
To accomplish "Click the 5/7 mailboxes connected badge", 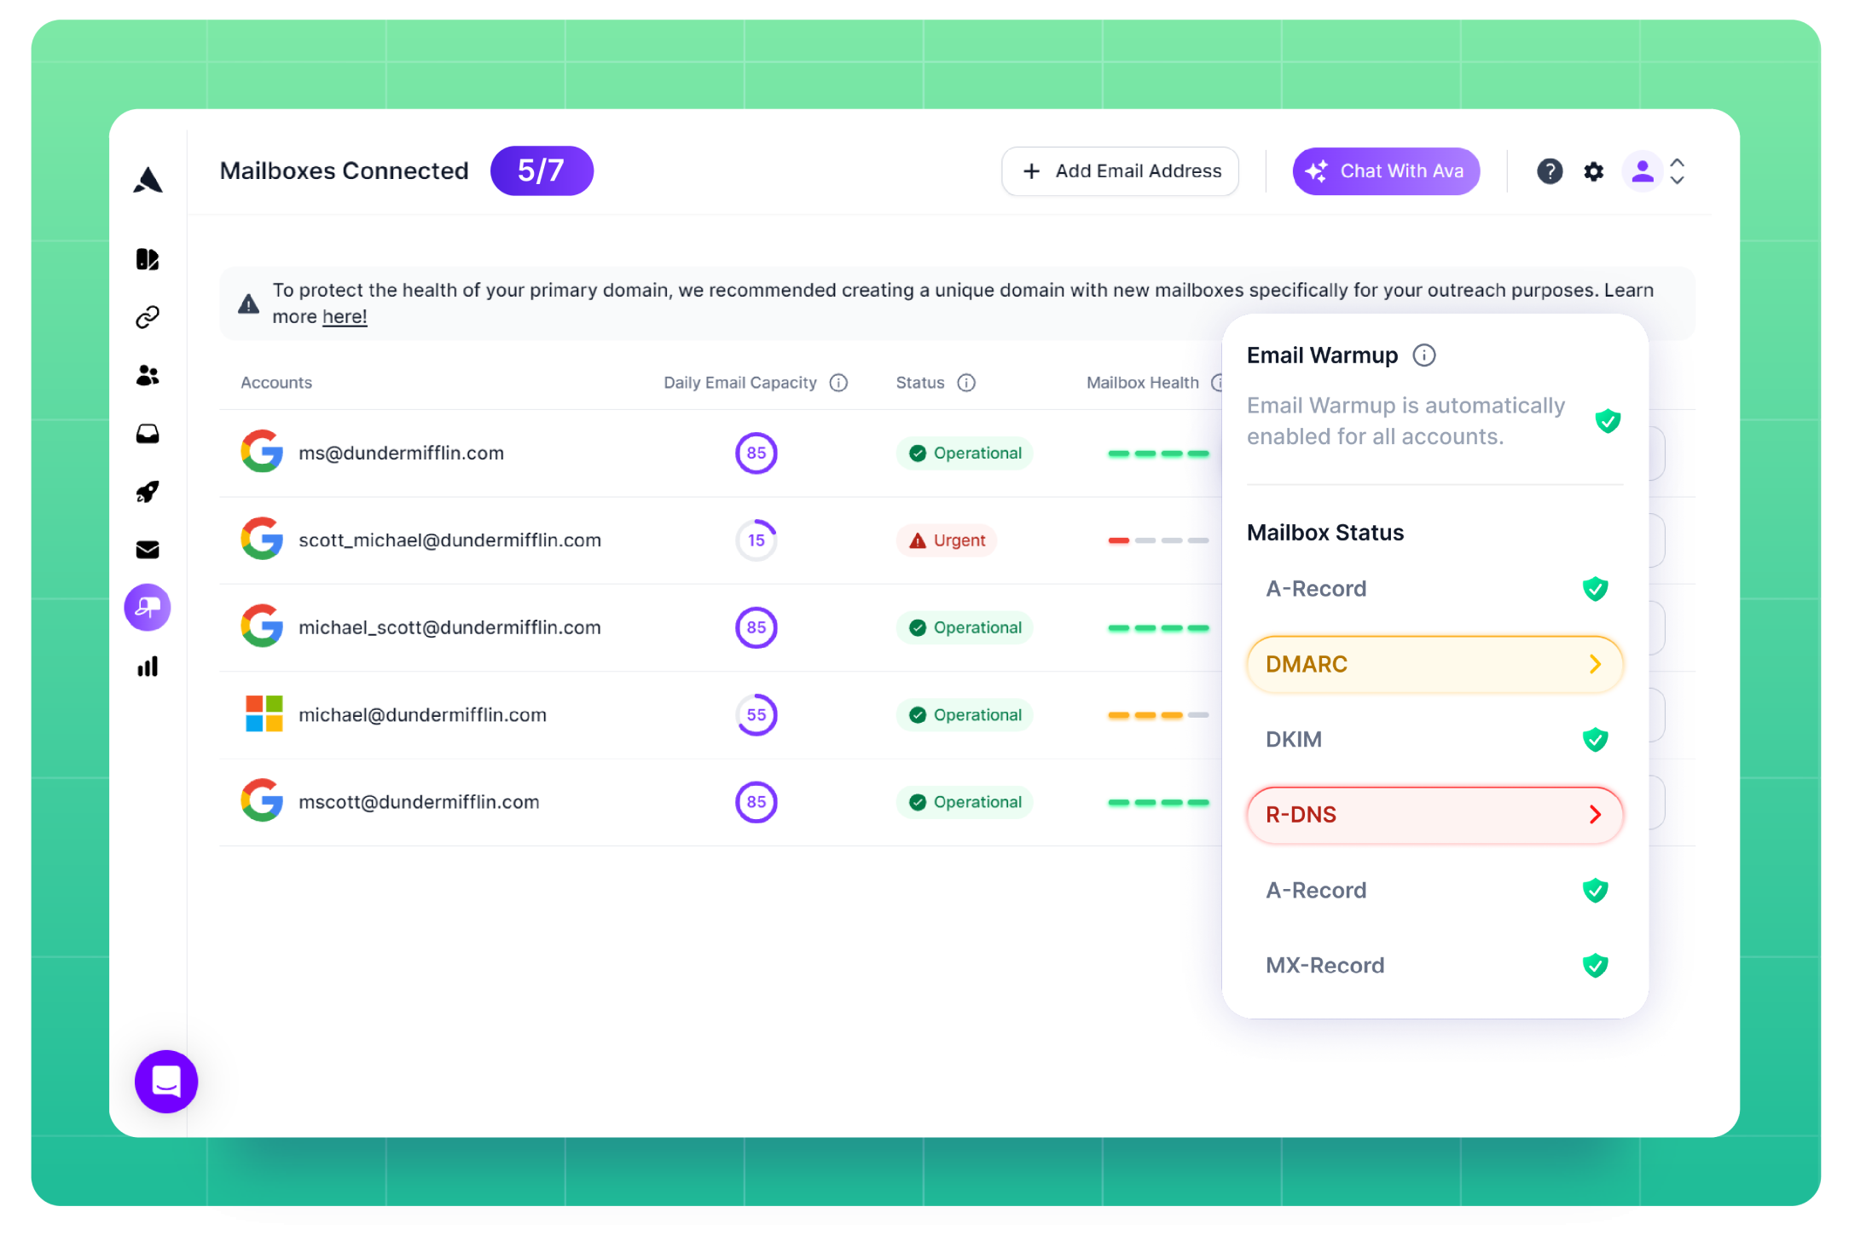I will click(542, 170).
